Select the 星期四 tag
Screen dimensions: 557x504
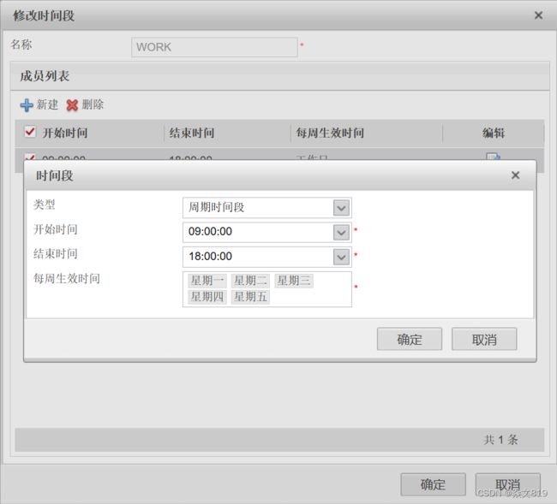tap(207, 297)
